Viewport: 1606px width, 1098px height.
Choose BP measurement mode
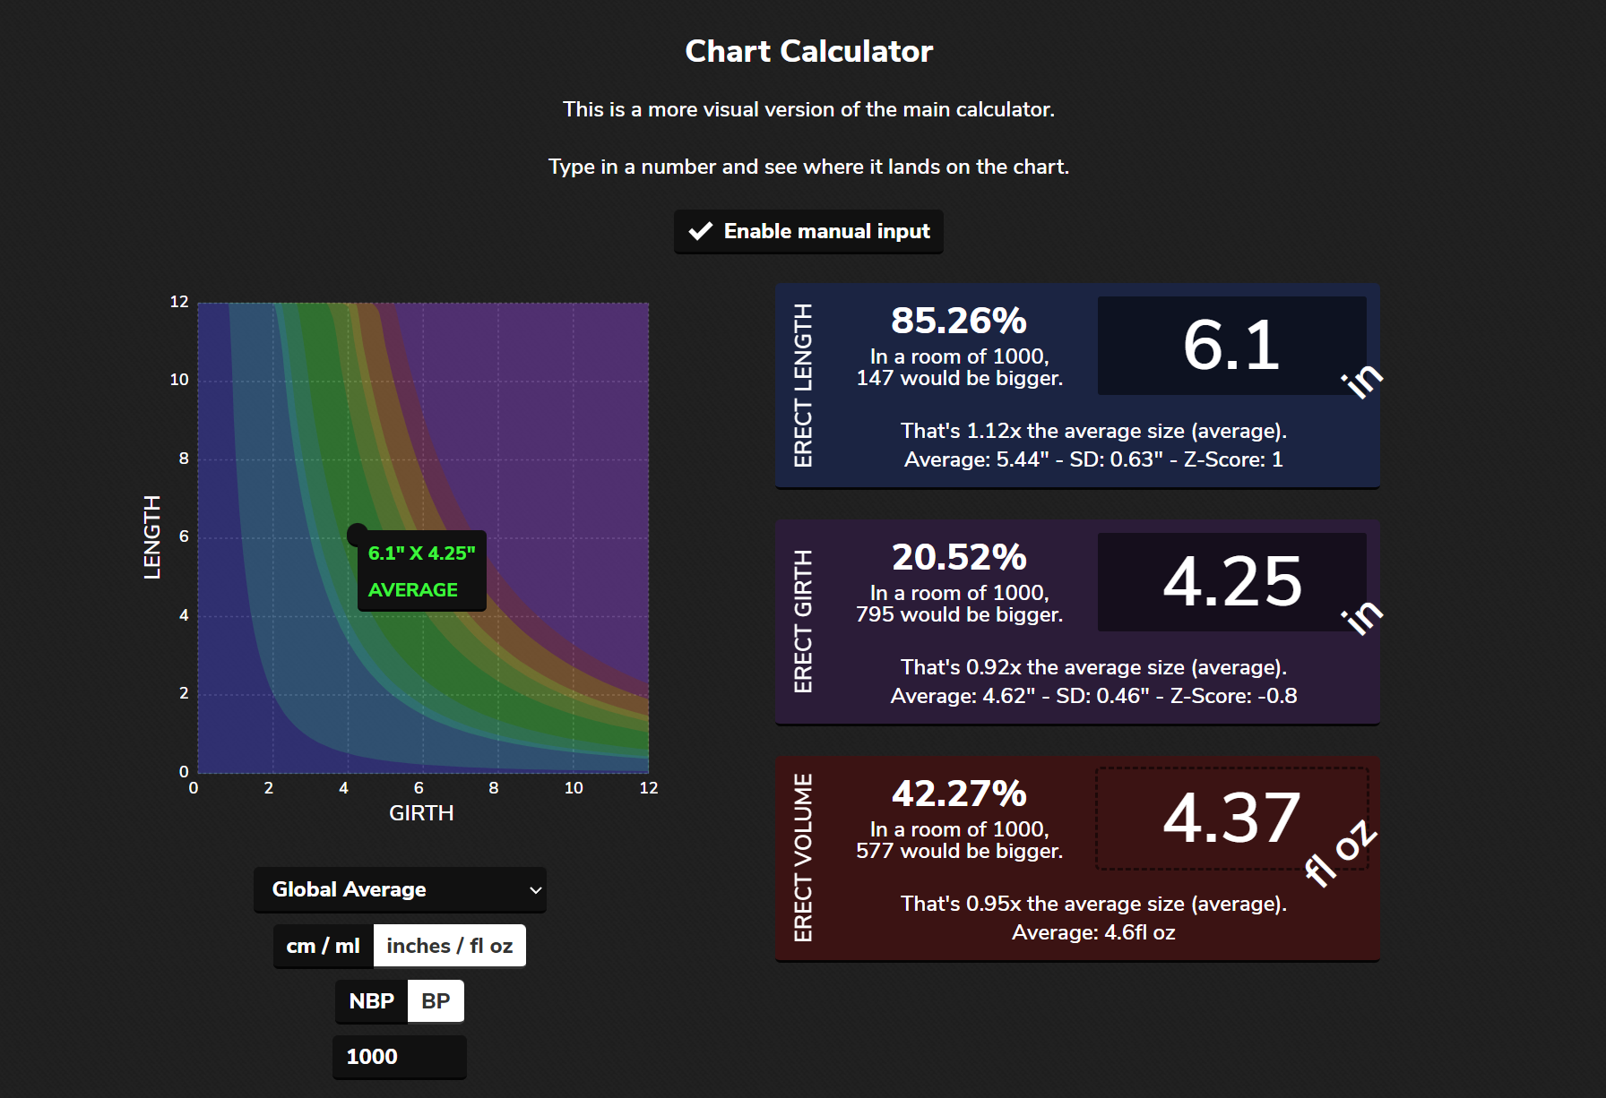click(436, 1001)
